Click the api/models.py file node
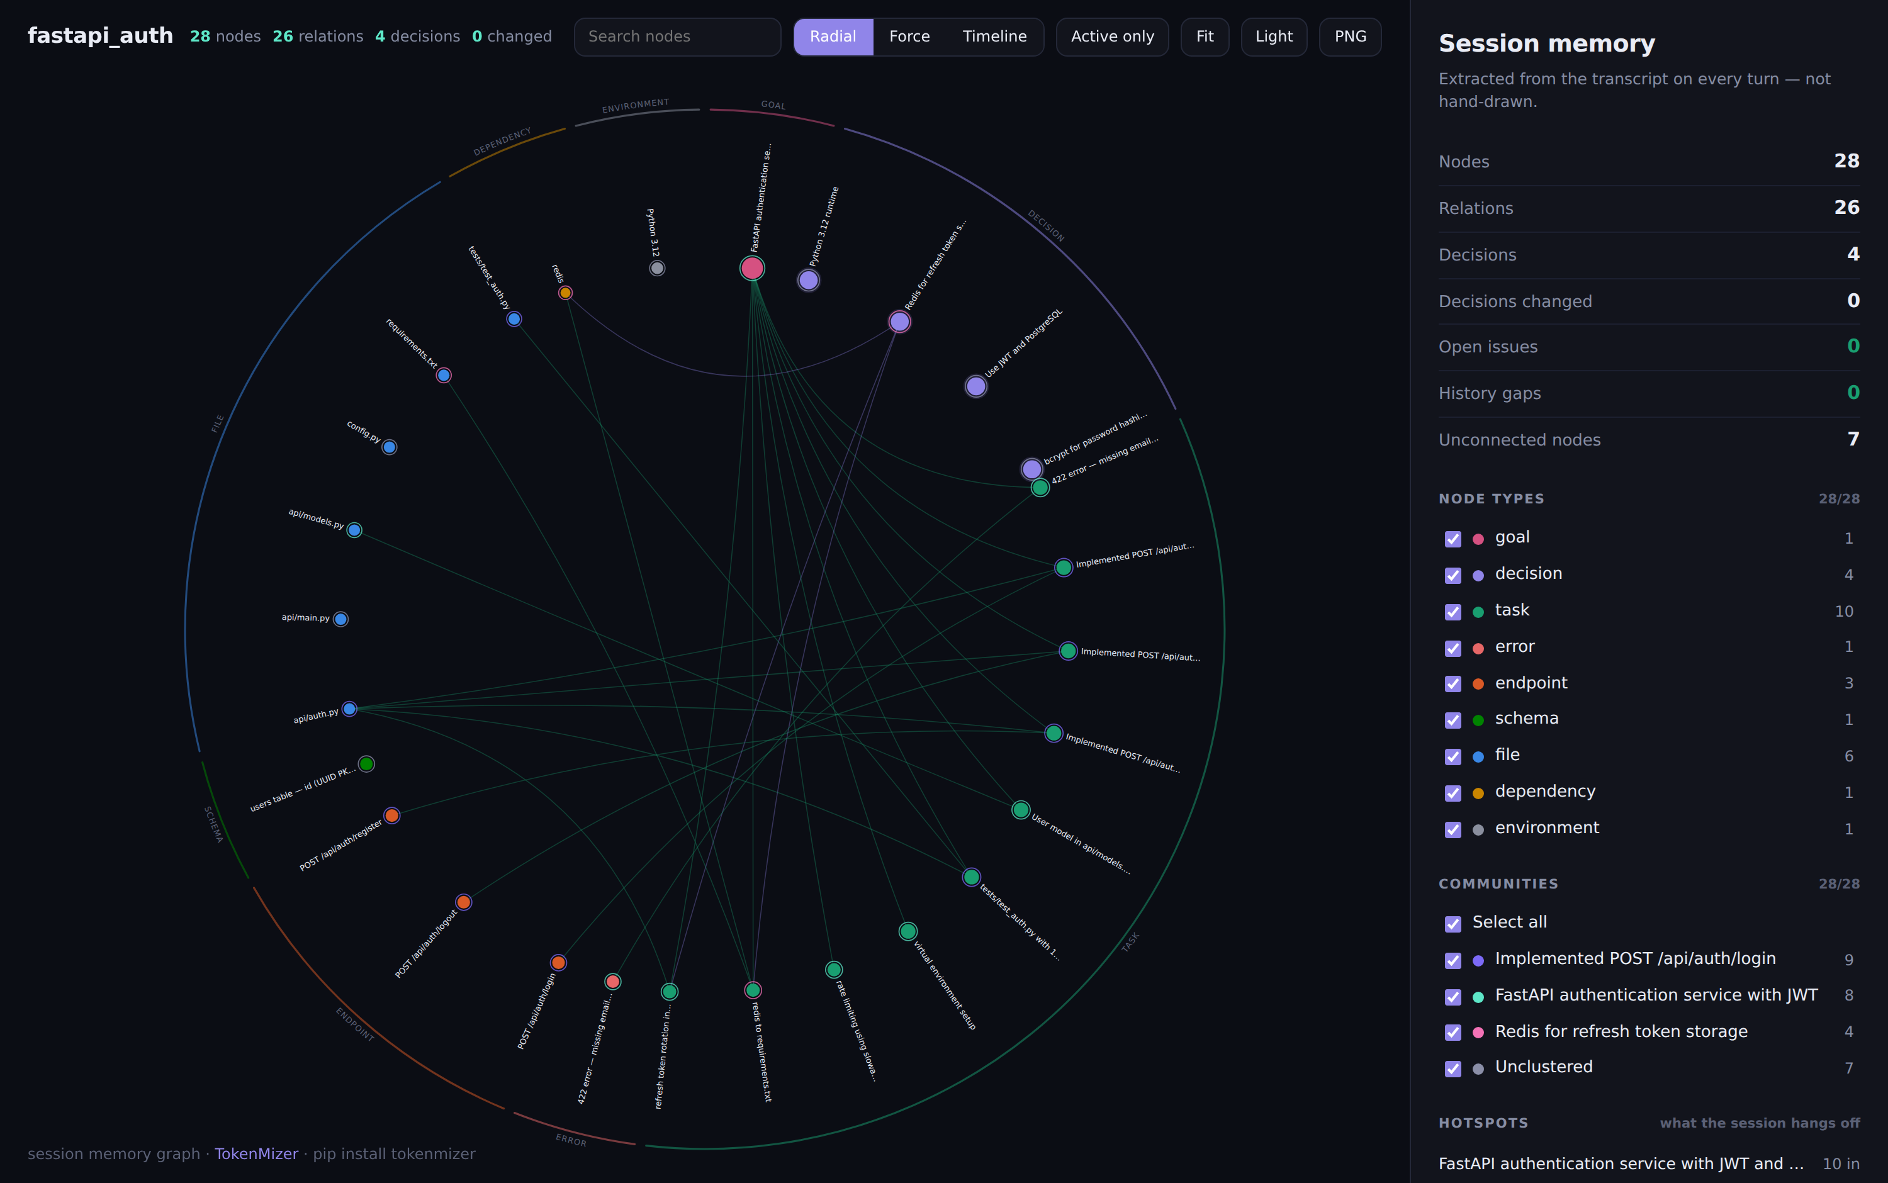The width and height of the screenshot is (1888, 1183). 354,530
